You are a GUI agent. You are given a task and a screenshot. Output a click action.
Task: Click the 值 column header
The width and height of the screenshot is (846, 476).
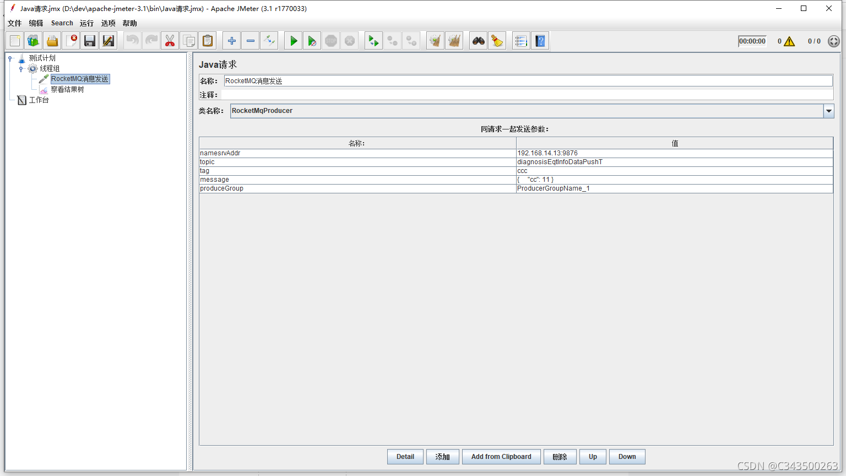point(675,143)
